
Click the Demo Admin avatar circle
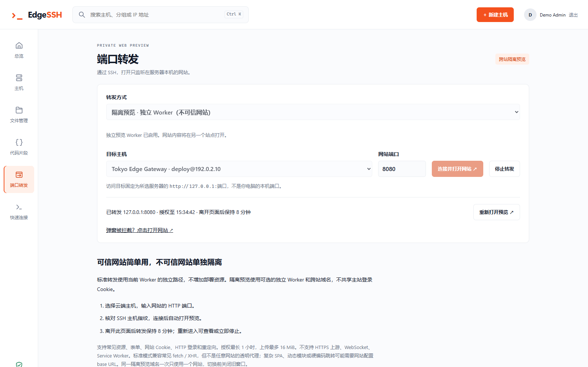(x=530, y=15)
